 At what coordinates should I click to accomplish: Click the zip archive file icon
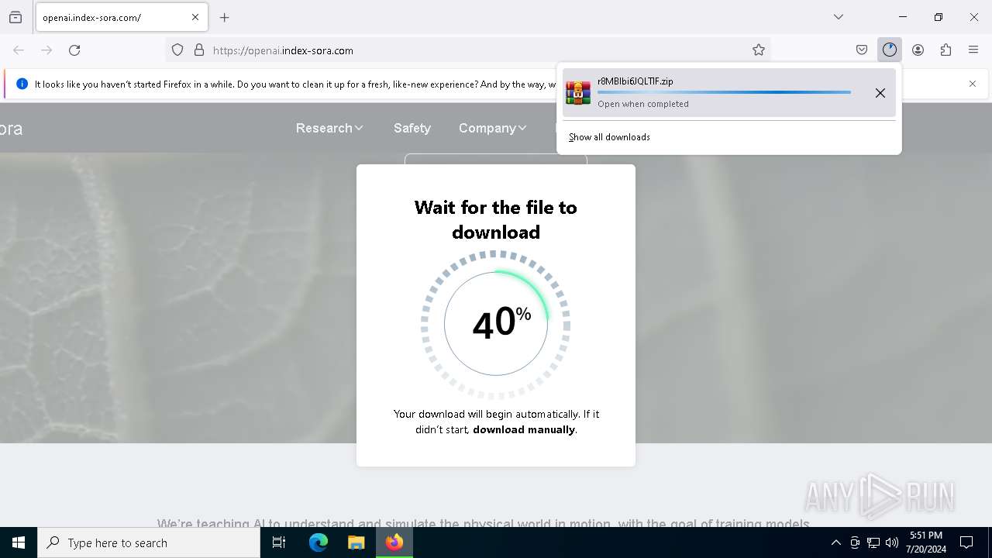tap(578, 92)
